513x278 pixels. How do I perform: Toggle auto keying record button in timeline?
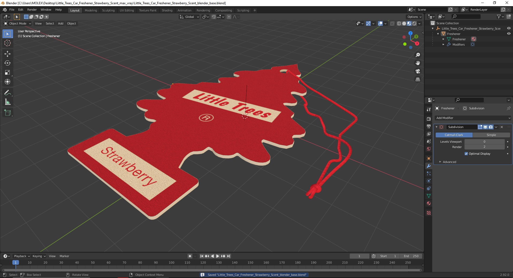point(190,256)
